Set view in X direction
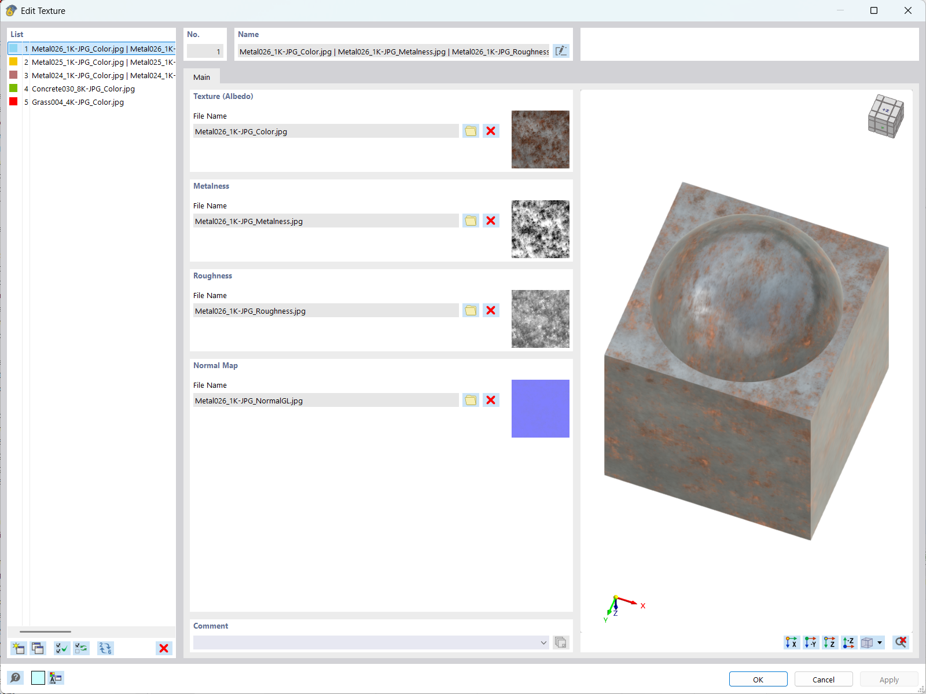Screen dimensions: 926x694 coord(791,642)
